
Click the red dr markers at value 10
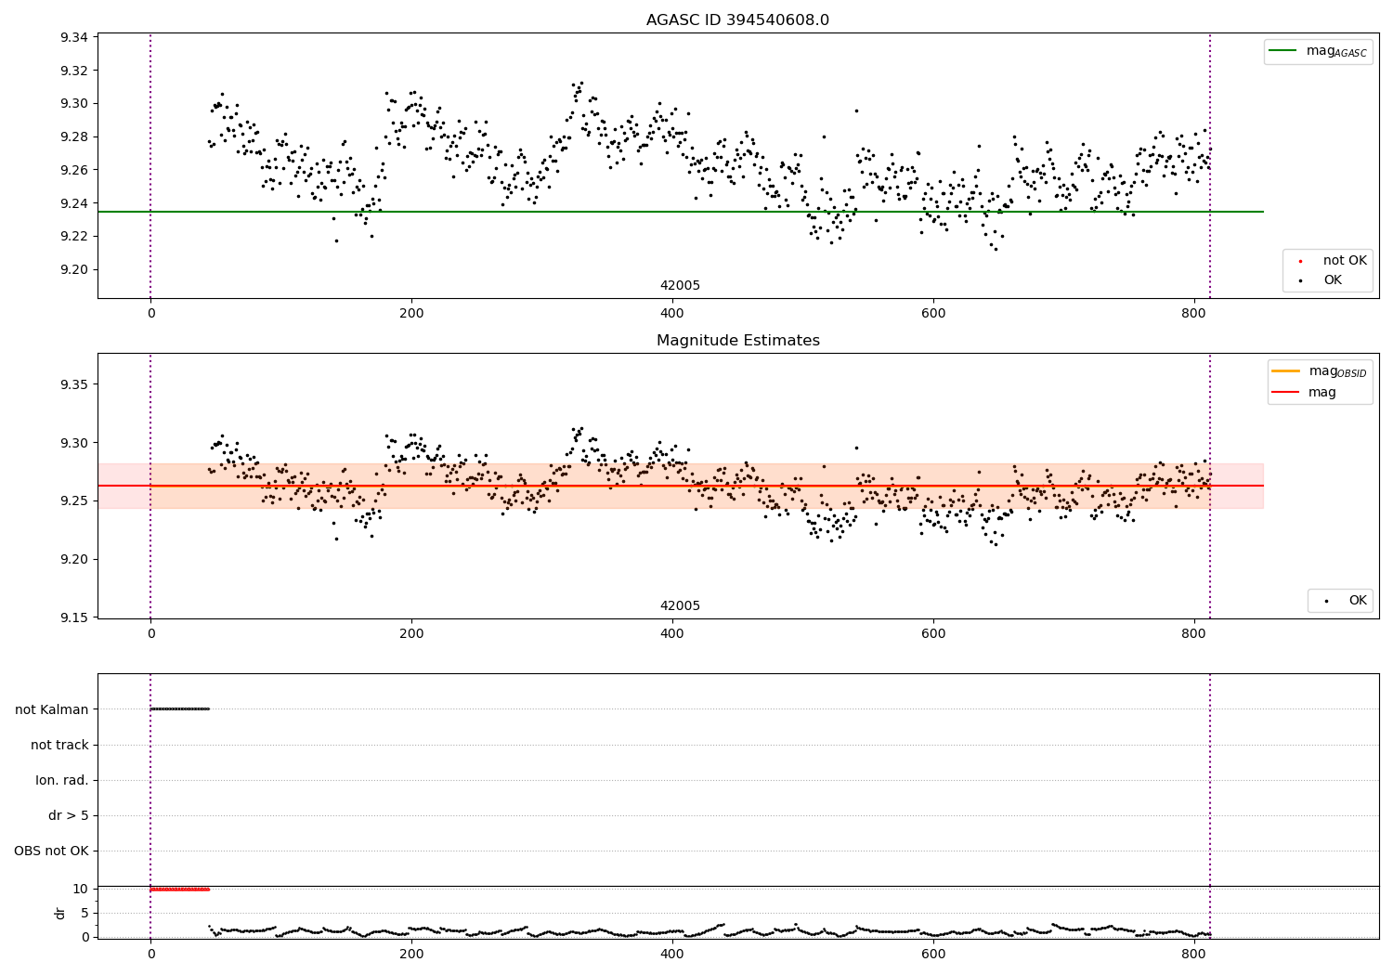(180, 890)
